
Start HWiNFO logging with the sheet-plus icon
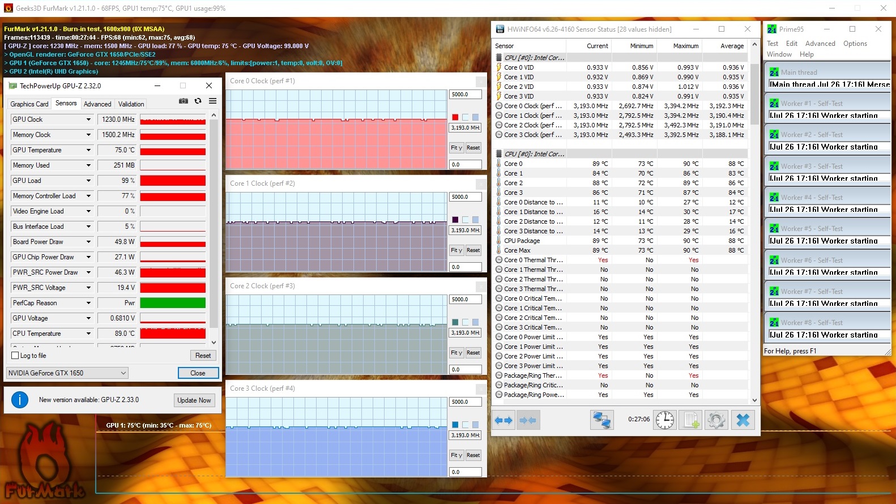tap(691, 420)
